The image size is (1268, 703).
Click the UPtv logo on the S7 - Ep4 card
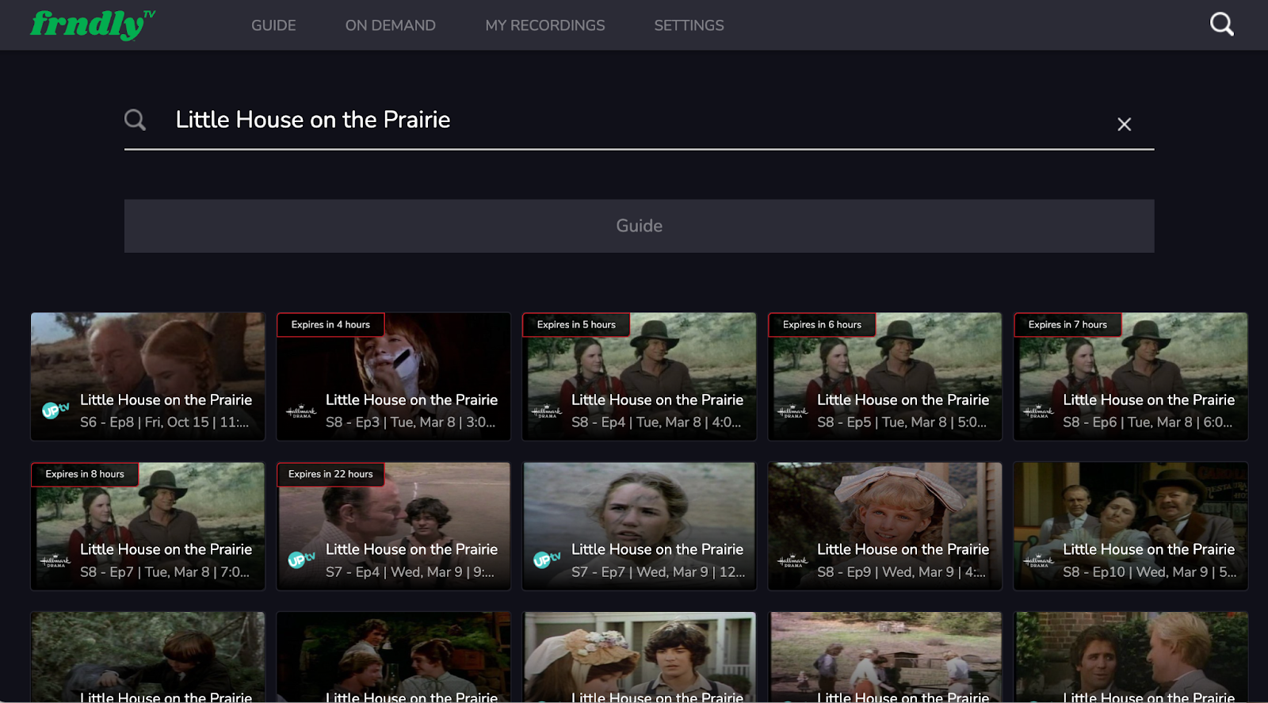tap(301, 560)
